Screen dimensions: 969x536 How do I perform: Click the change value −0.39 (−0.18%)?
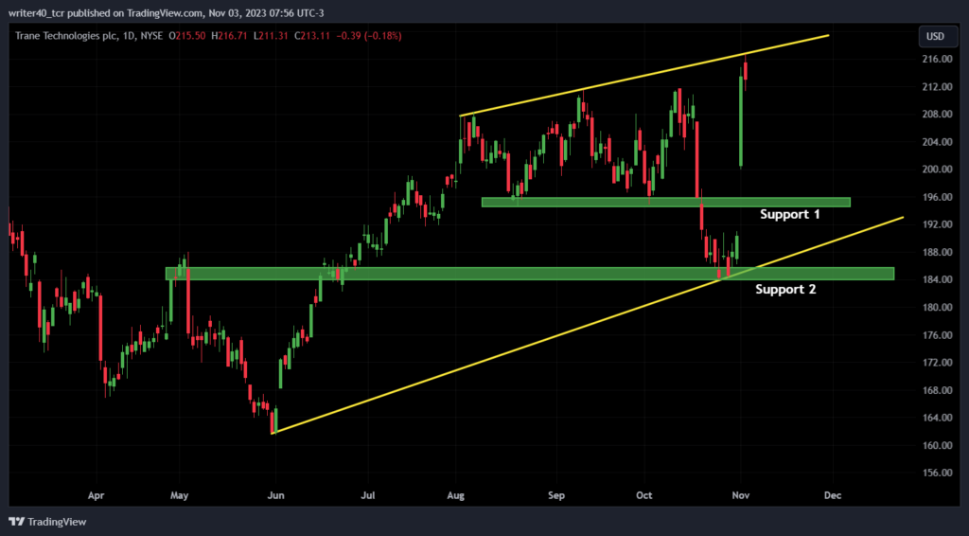pyautogui.click(x=369, y=36)
